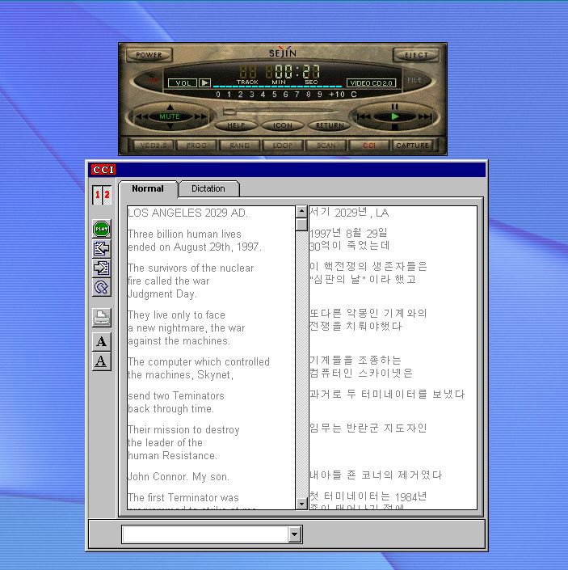The height and width of the screenshot is (570, 568).
Task: Go to previous caption with left-arrow page icon
Action: (101, 249)
